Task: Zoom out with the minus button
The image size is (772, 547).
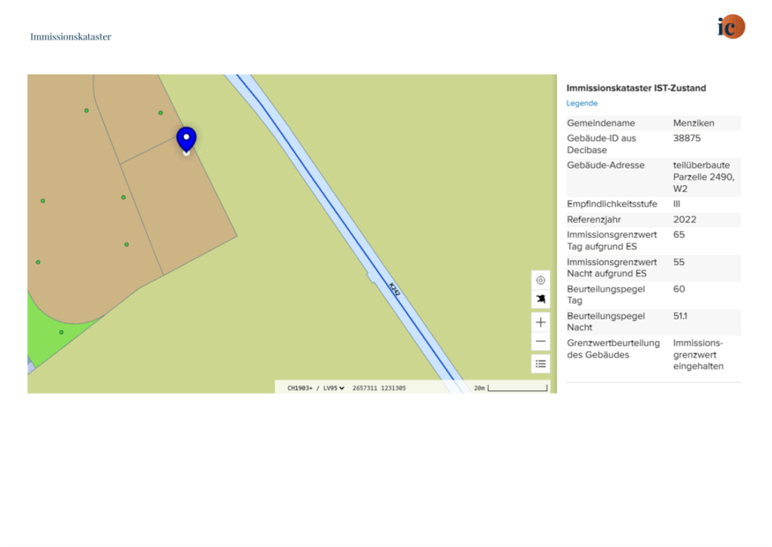Action: (x=540, y=341)
